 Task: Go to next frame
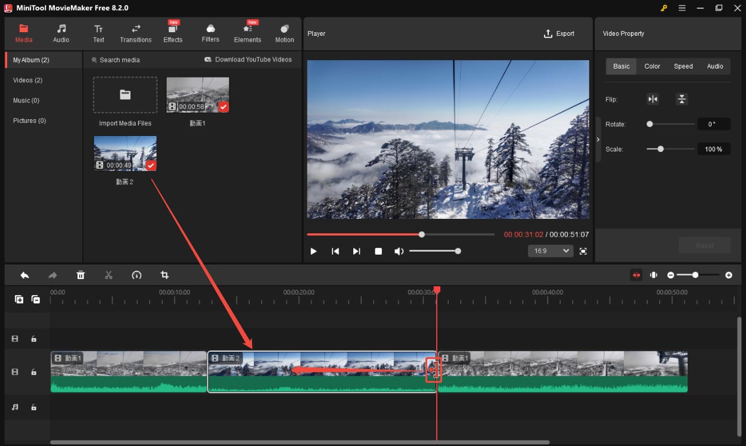[x=356, y=251]
